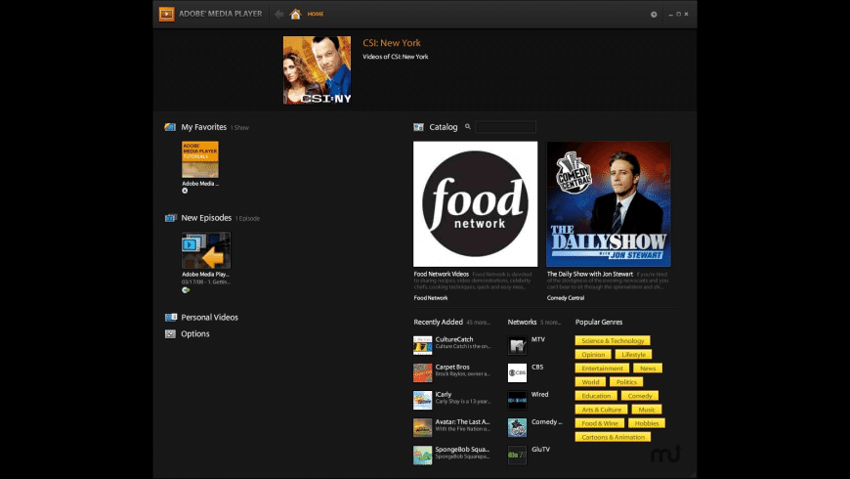Open the GluTV network logo

(x=517, y=456)
